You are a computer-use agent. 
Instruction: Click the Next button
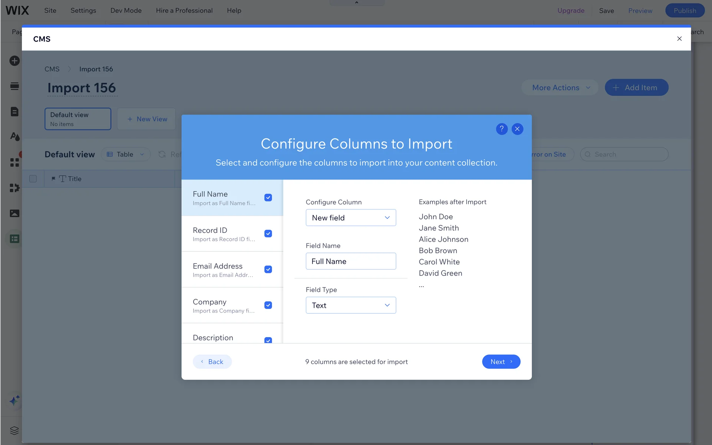[501, 362]
